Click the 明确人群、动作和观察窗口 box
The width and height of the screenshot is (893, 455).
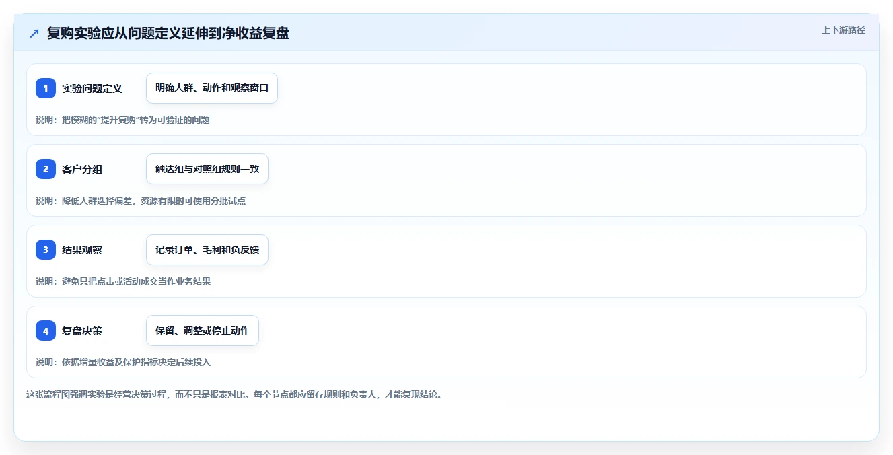point(212,88)
